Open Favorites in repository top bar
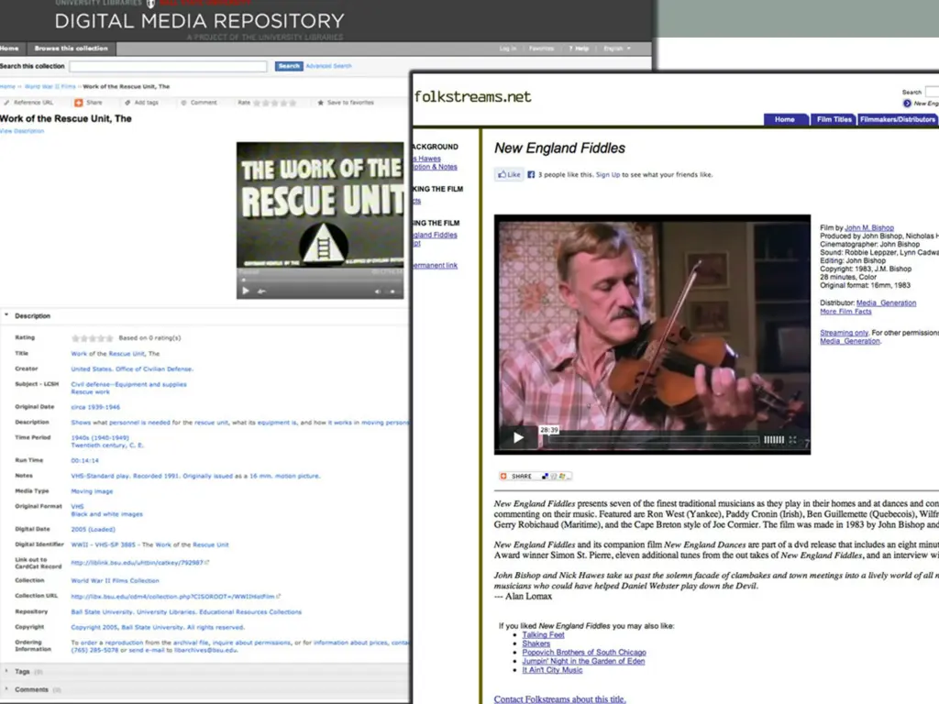This screenshot has width=939, height=704. click(x=541, y=49)
